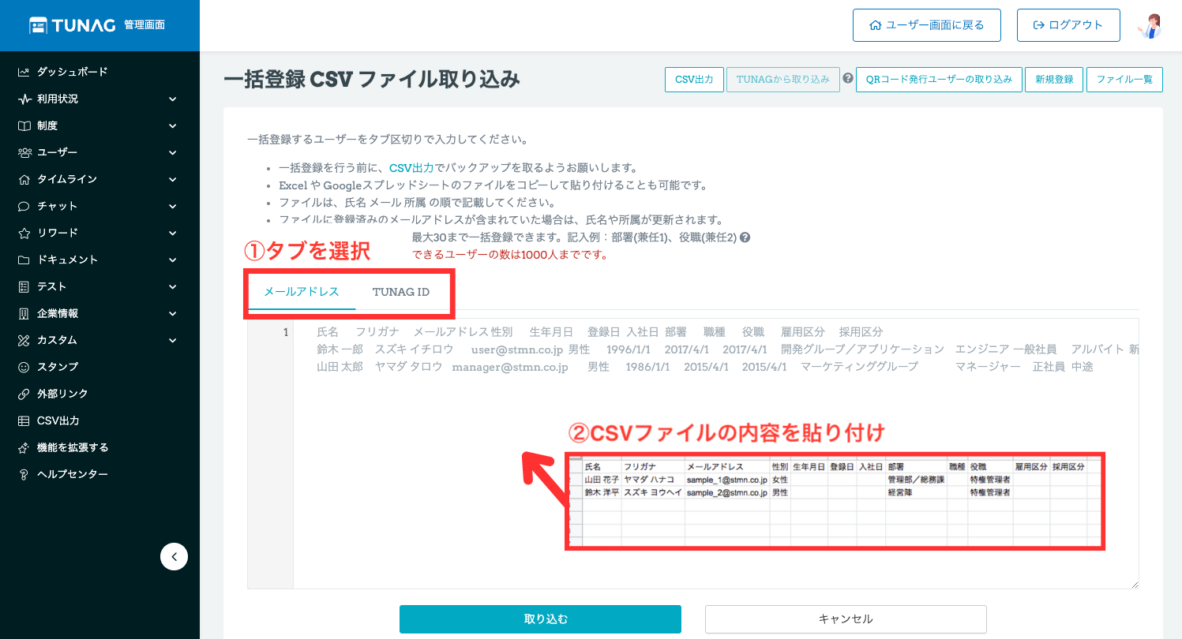Click the チャット speech bubble icon
This screenshot has width=1182, height=639.
click(24, 206)
